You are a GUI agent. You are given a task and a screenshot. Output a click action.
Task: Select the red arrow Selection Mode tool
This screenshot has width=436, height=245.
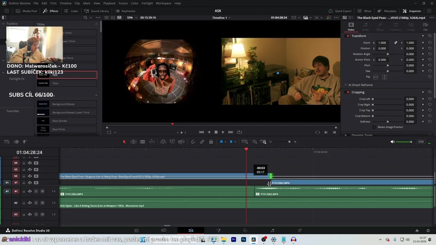(124, 142)
